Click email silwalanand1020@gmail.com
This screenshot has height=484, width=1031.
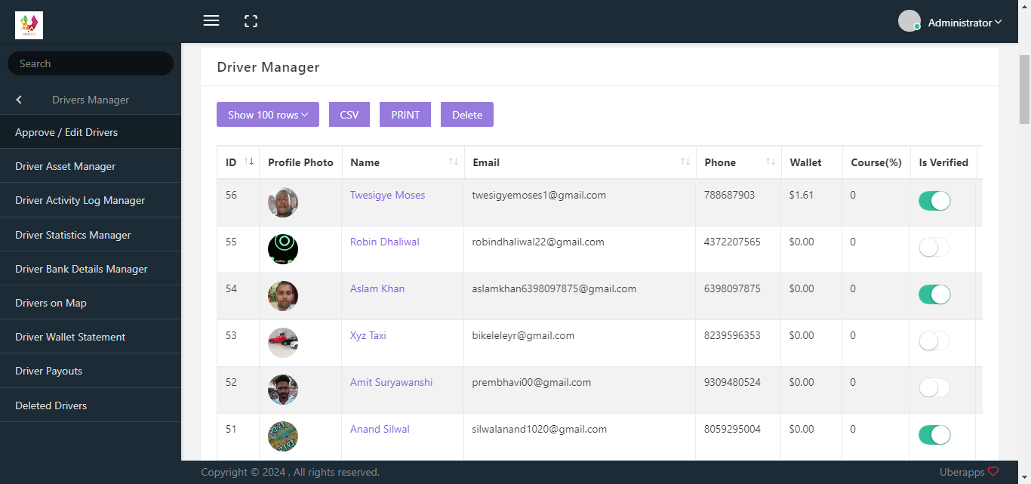tap(540, 429)
